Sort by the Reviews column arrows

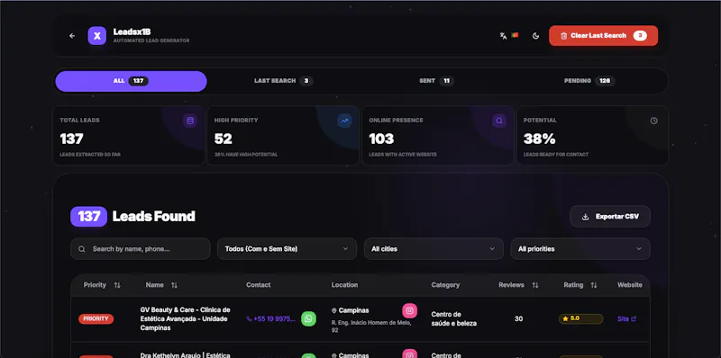click(535, 285)
